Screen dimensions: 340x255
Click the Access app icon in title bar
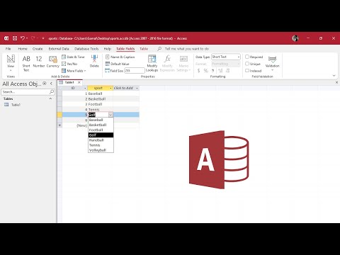click(6, 38)
